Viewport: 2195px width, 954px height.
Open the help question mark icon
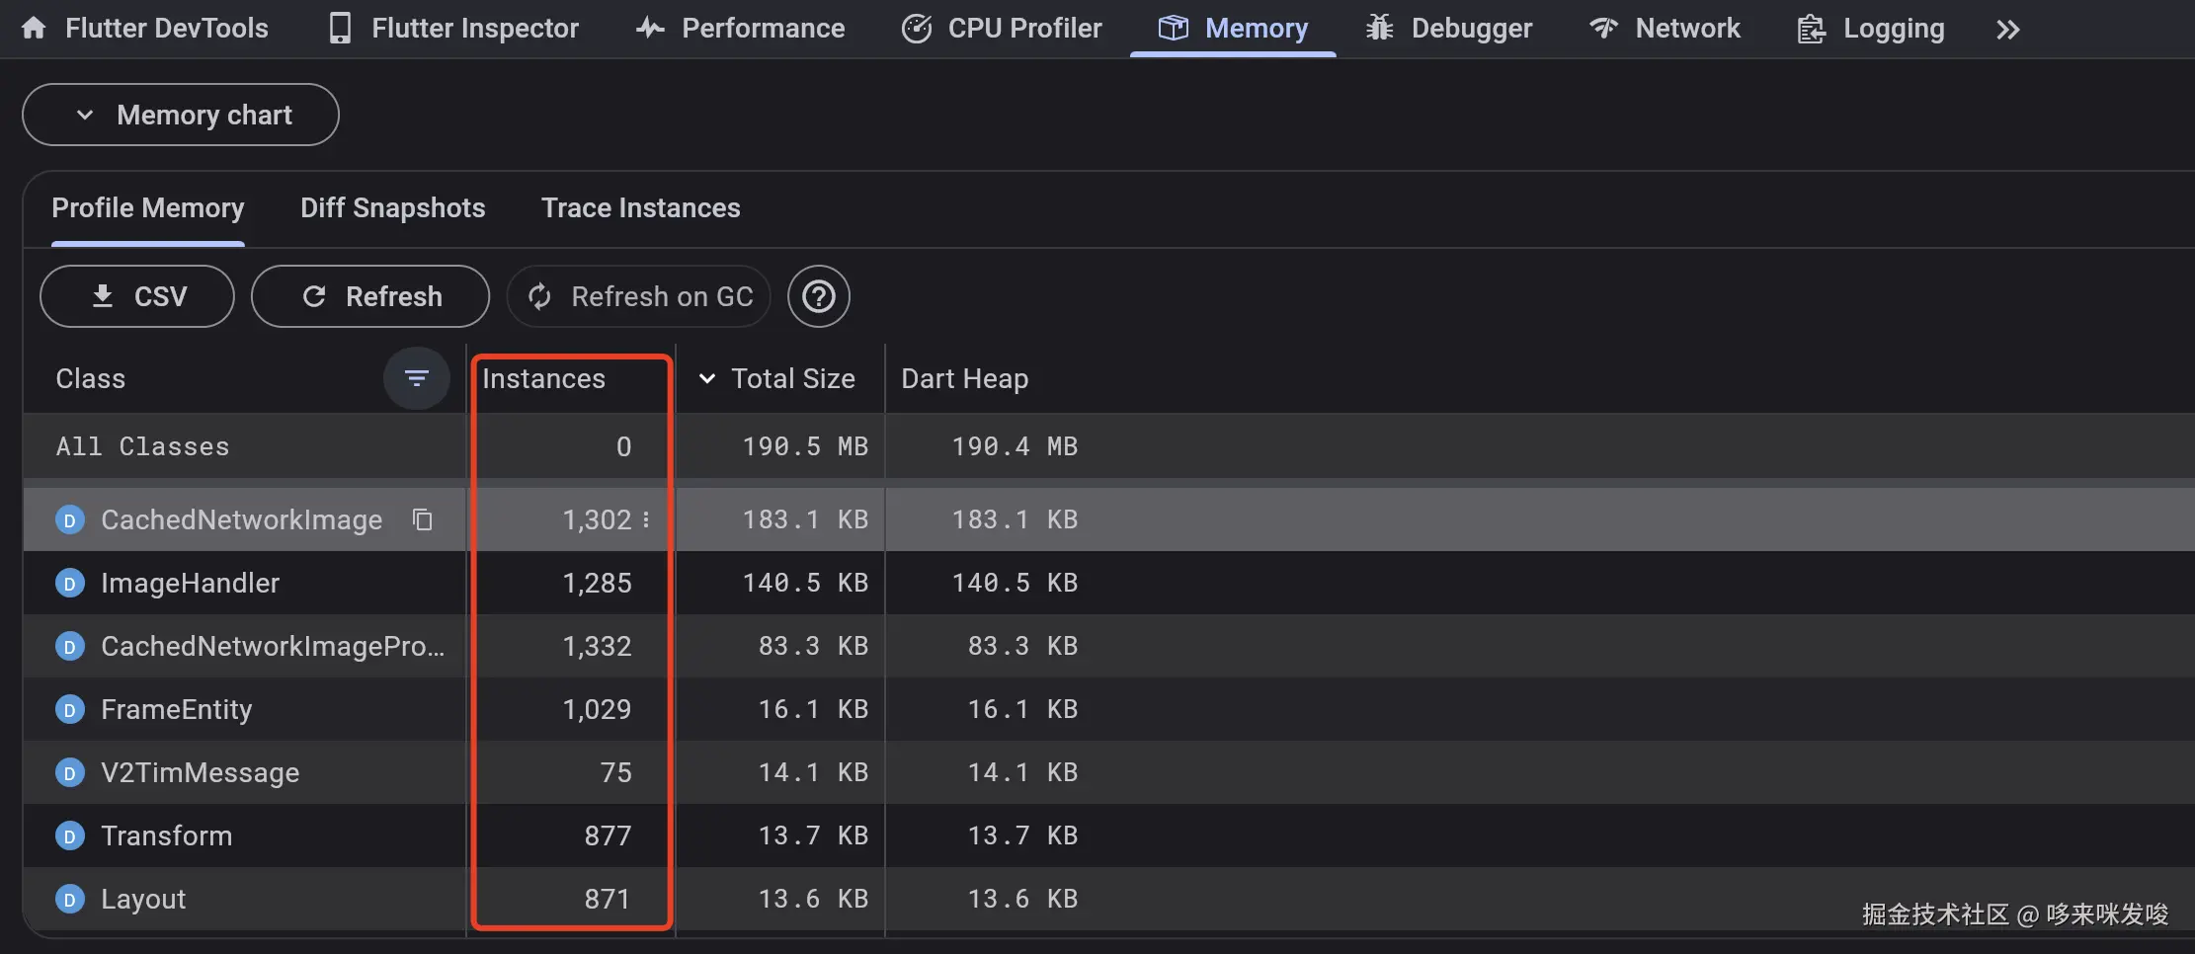(818, 296)
